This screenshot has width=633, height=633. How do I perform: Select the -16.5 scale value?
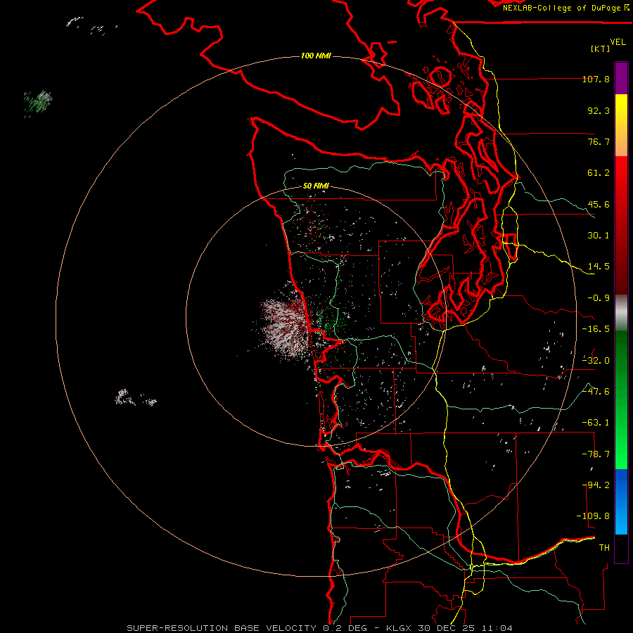[596, 329]
